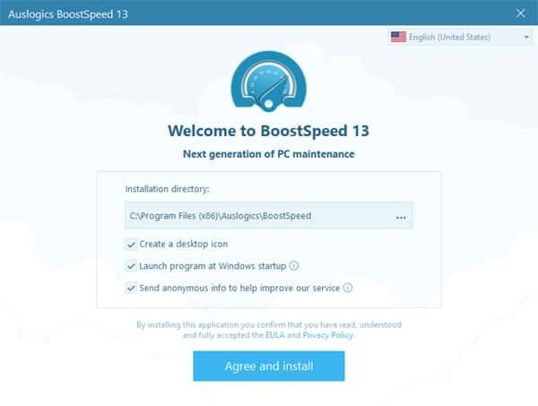Uncheck Send anonymous info checkbox

(131, 288)
